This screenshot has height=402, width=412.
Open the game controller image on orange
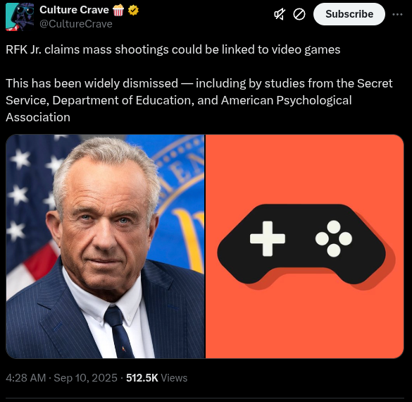coord(304,247)
